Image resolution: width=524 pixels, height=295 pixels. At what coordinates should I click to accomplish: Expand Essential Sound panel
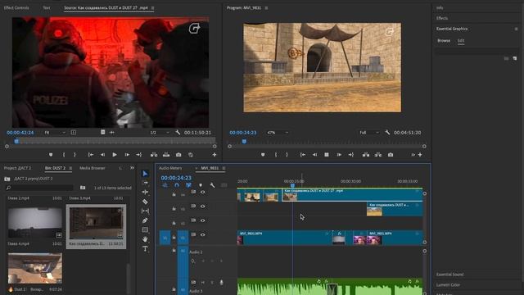(449, 275)
